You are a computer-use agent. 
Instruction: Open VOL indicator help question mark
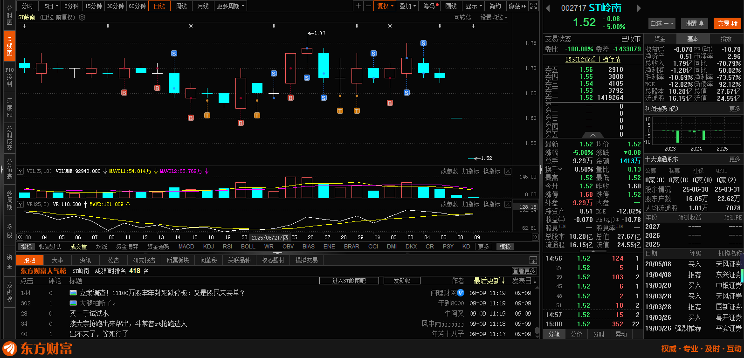coord(20,171)
